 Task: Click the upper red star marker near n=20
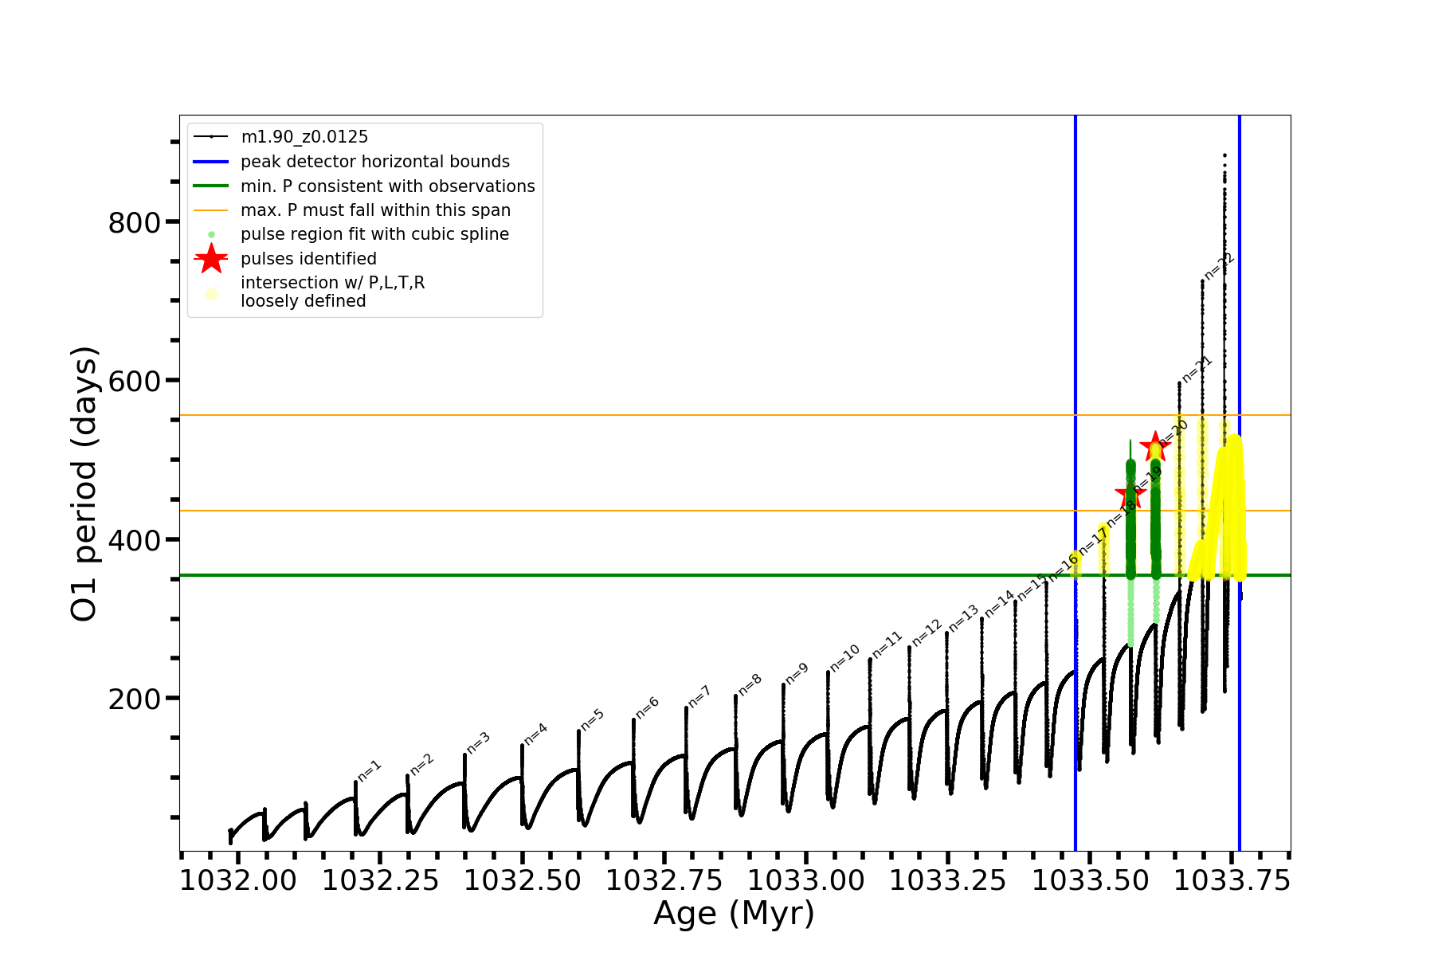point(1155,447)
